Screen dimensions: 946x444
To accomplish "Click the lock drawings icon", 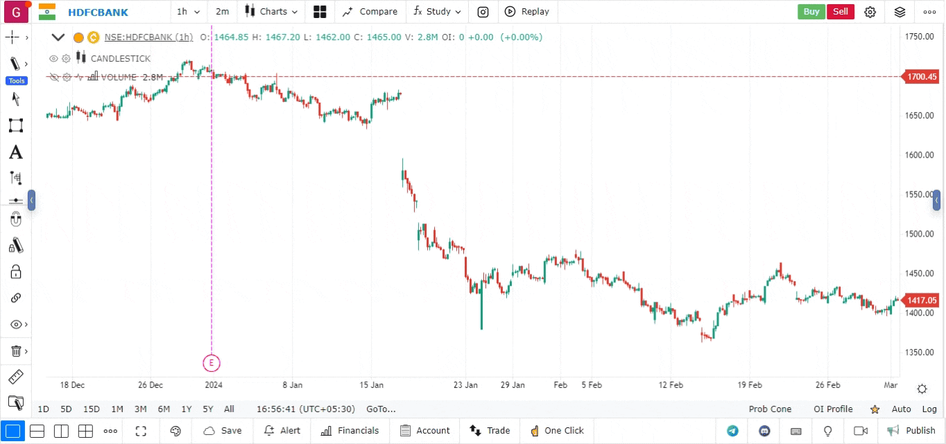I will click(x=15, y=271).
